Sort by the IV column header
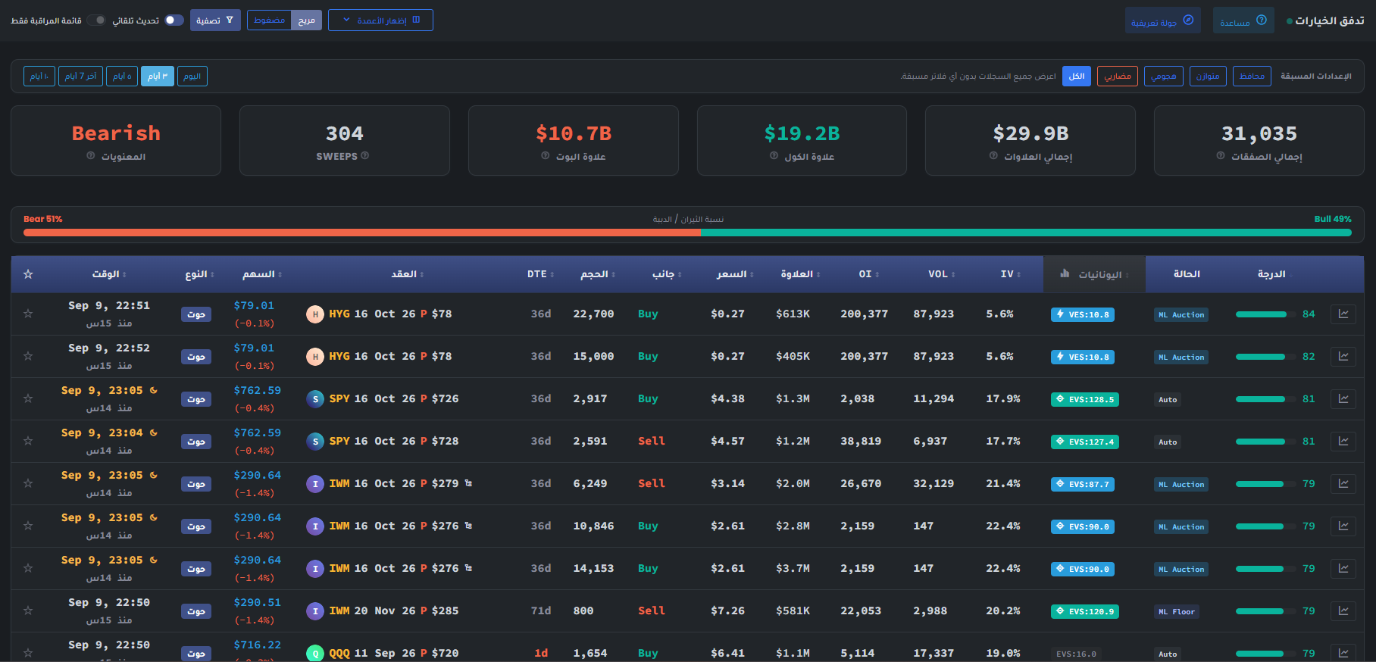Screen dimensions: 1376x662 [1011, 274]
